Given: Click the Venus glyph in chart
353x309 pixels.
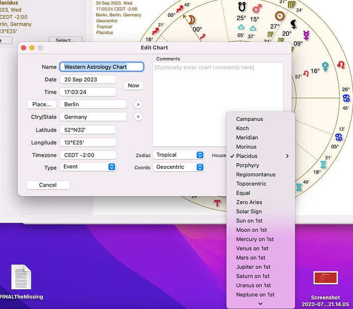Looking at the screenshot, I should 325,67.
